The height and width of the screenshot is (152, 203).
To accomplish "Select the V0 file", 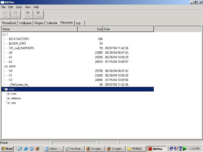I will (10, 71).
